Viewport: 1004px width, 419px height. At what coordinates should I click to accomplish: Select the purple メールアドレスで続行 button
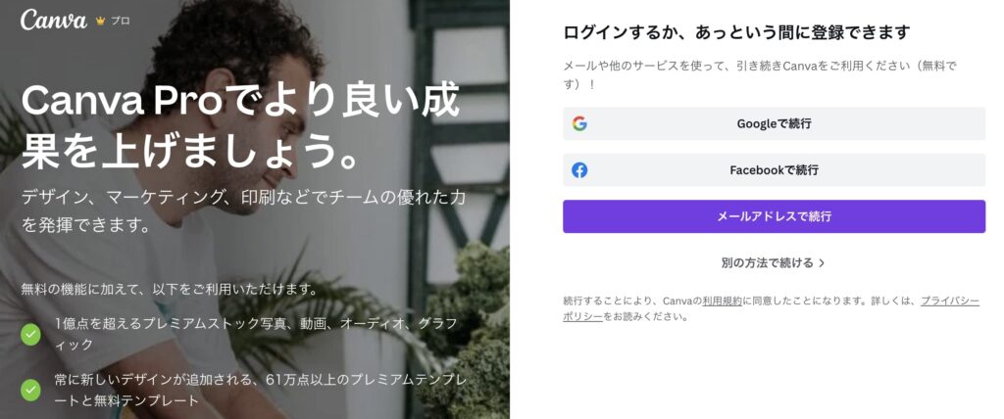(x=775, y=216)
